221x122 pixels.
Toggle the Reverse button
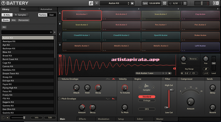pos(193,59)
